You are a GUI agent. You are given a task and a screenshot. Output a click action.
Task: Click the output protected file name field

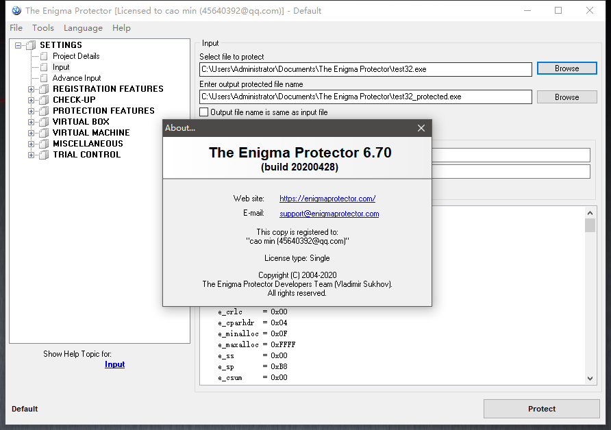coord(366,97)
